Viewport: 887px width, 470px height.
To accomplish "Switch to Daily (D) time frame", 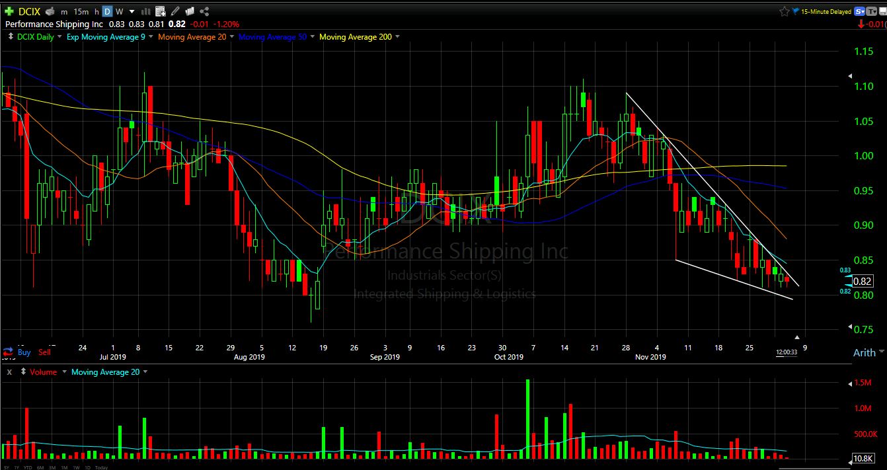I will (x=107, y=11).
